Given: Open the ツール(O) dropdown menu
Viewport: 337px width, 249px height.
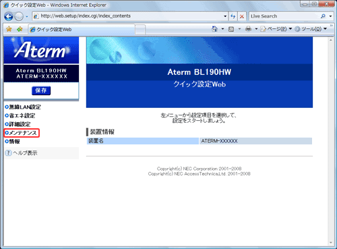Looking at the screenshot, I should 311,29.
